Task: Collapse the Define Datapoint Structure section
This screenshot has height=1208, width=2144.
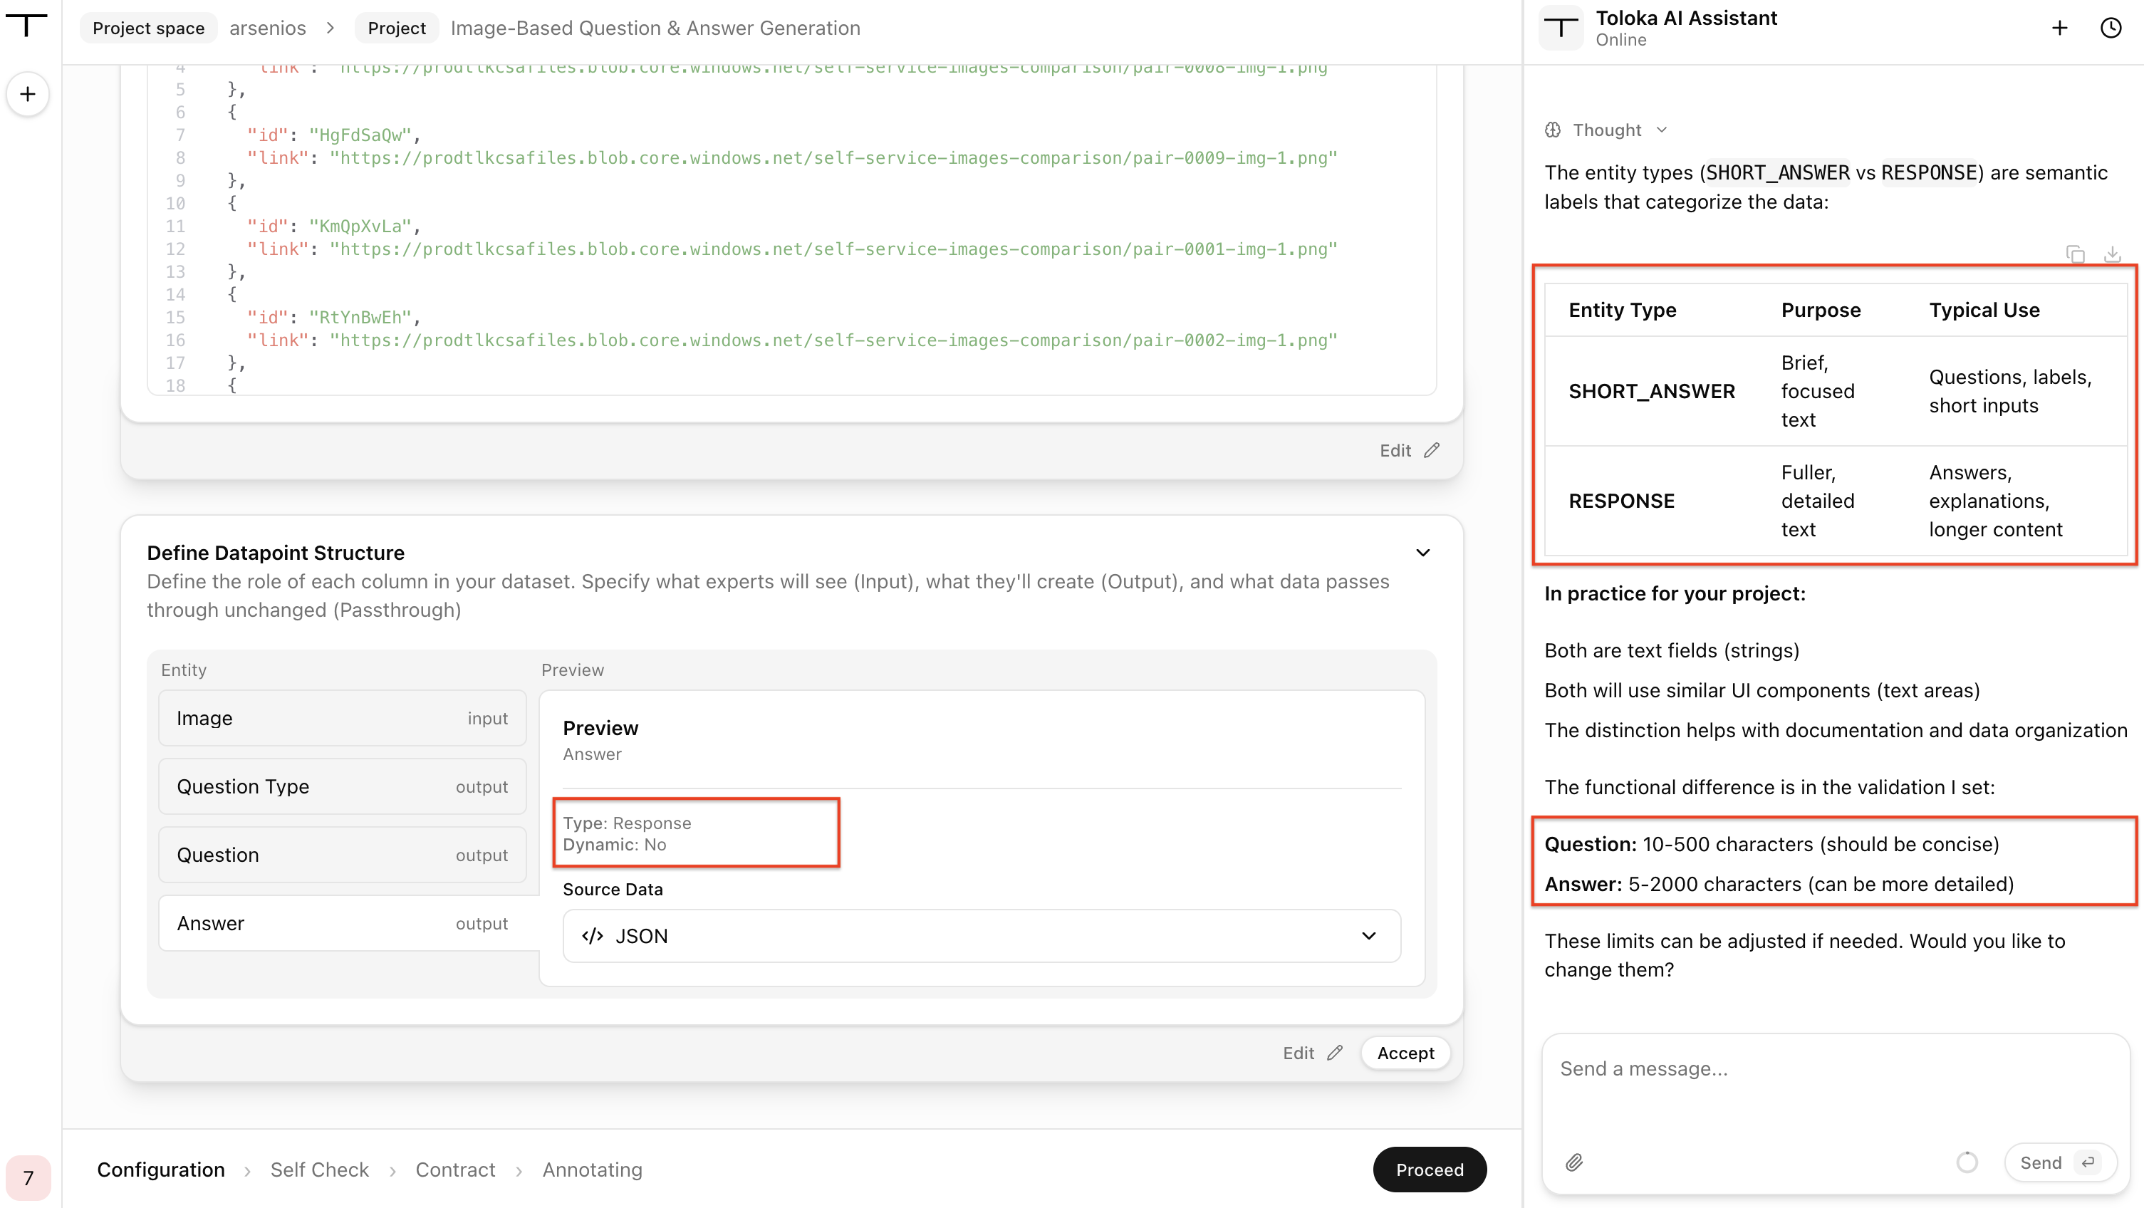Action: pos(1423,553)
